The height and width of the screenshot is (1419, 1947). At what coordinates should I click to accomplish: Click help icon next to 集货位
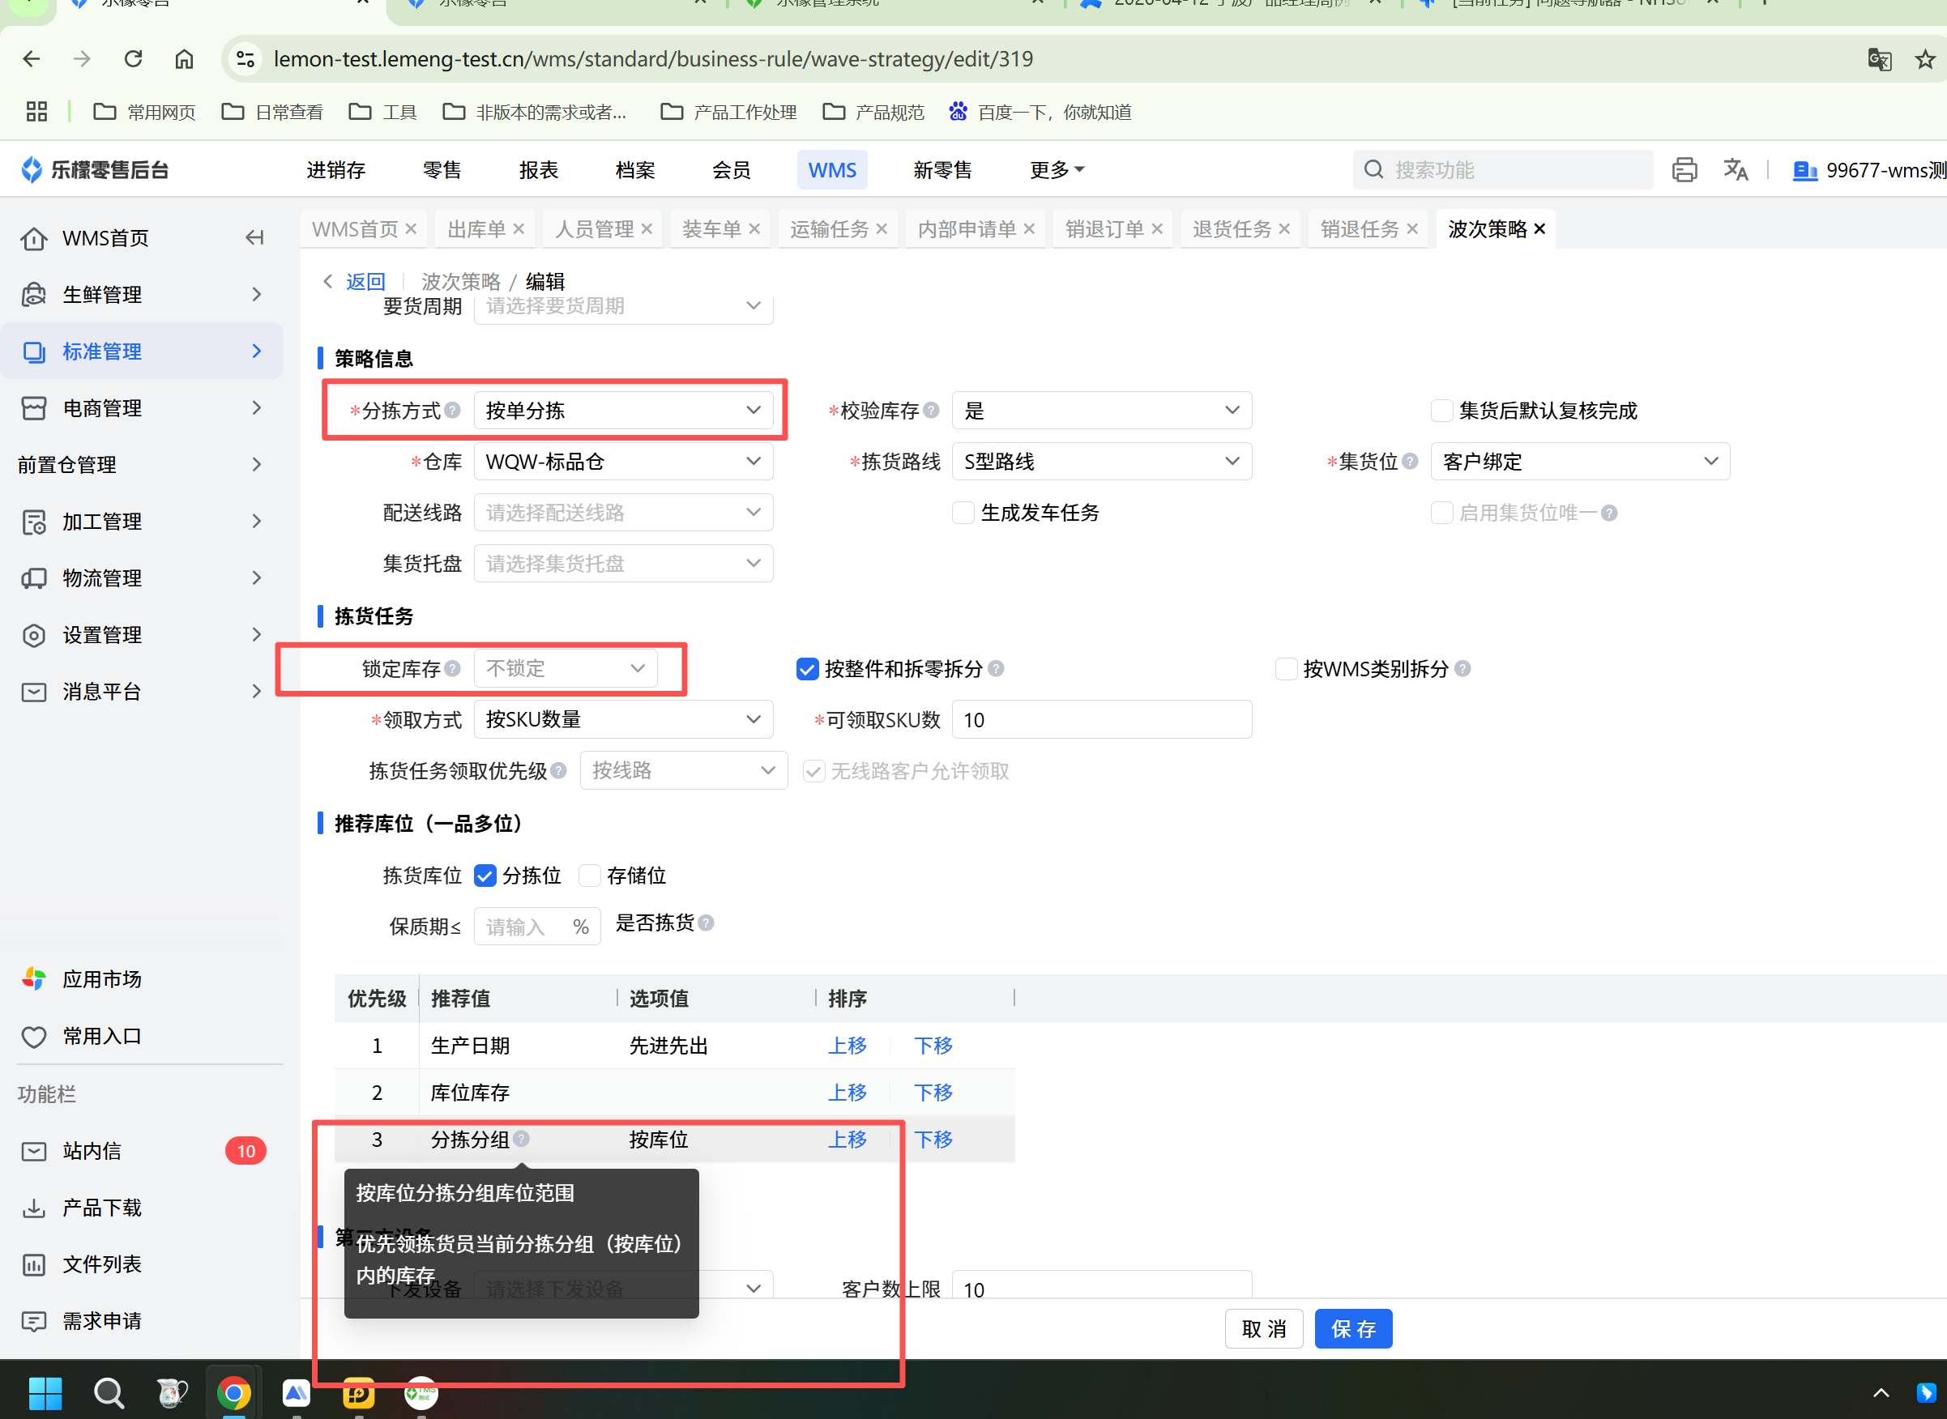click(x=1410, y=462)
